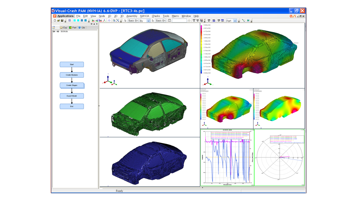Open the Help menu
This screenshot has width=357, height=201.
(x=196, y=16)
